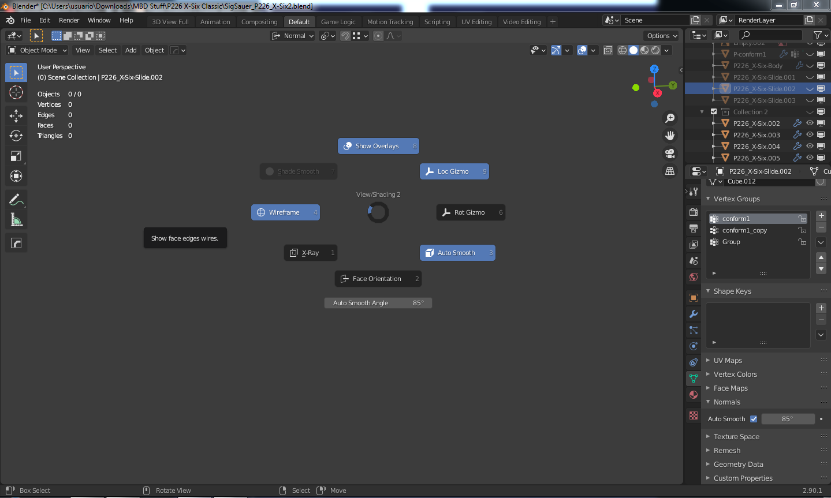Activate the Move tool

pyautogui.click(x=16, y=115)
